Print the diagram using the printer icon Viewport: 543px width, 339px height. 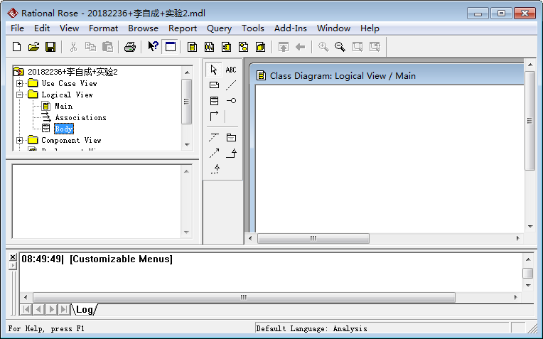(130, 47)
